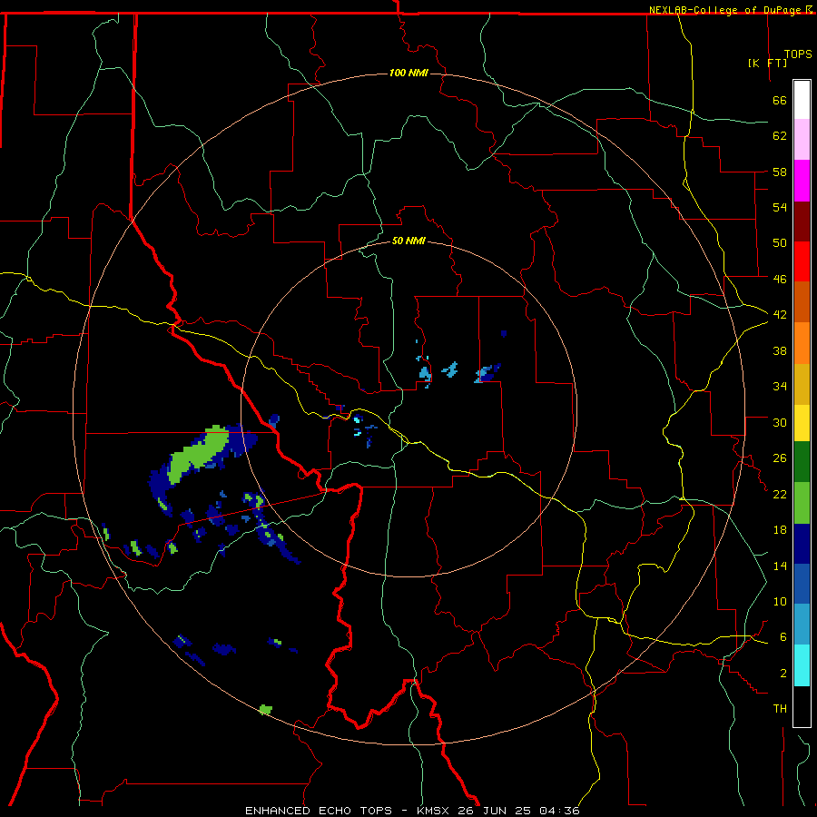Click the 30 legend value

pos(780,422)
